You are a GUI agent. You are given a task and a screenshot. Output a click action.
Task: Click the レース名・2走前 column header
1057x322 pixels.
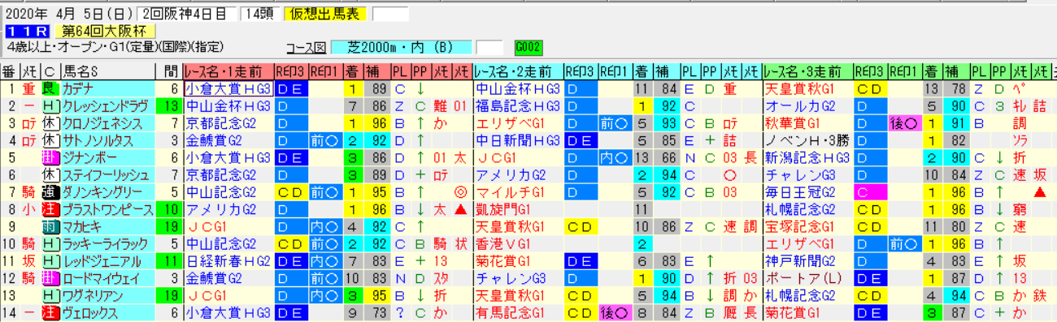518,71
